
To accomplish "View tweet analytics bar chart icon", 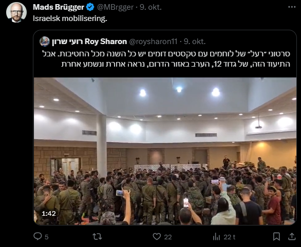I will coord(216,237).
